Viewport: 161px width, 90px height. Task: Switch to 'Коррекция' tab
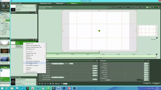point(60,3)
